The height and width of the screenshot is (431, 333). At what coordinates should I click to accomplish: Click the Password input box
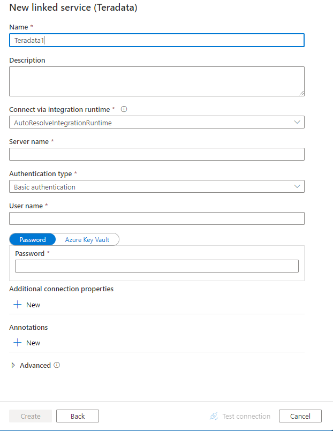(x=157, y=266)
